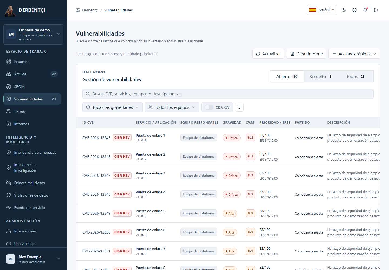This screenshot has height=270, width=389.
Task: Click the Informes document icon
Action: click(x=9, y=124)
